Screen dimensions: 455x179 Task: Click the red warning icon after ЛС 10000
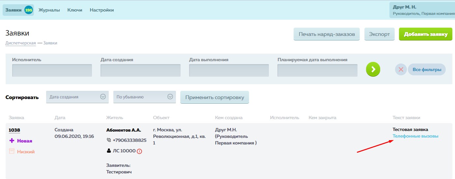coord(139,151)
